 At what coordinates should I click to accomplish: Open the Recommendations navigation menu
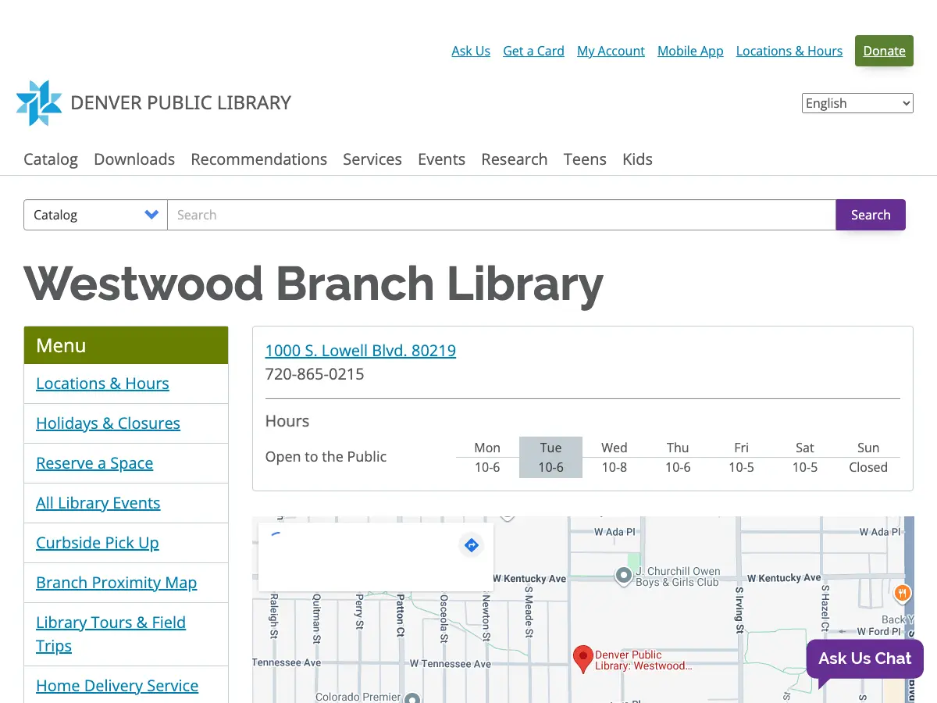tap(258, 159)
